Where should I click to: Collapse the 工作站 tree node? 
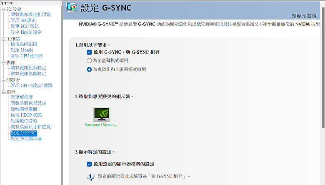pos(3,39)
